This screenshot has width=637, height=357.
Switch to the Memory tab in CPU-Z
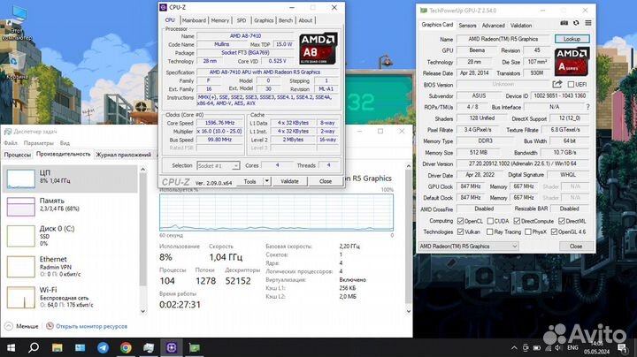(219, 20)
